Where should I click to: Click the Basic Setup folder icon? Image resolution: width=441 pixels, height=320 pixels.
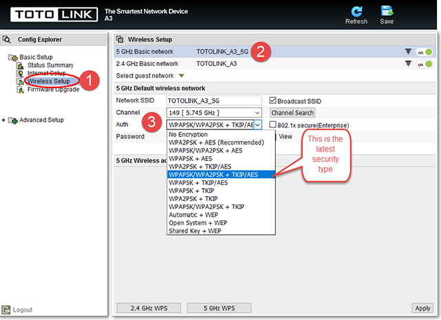click(13, 57)
